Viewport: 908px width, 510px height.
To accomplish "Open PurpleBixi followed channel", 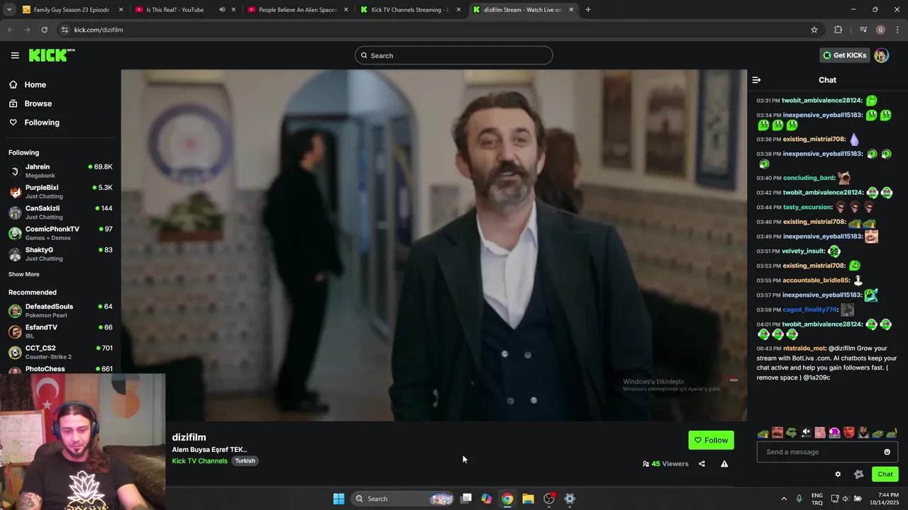I will (x=60, y=192).
